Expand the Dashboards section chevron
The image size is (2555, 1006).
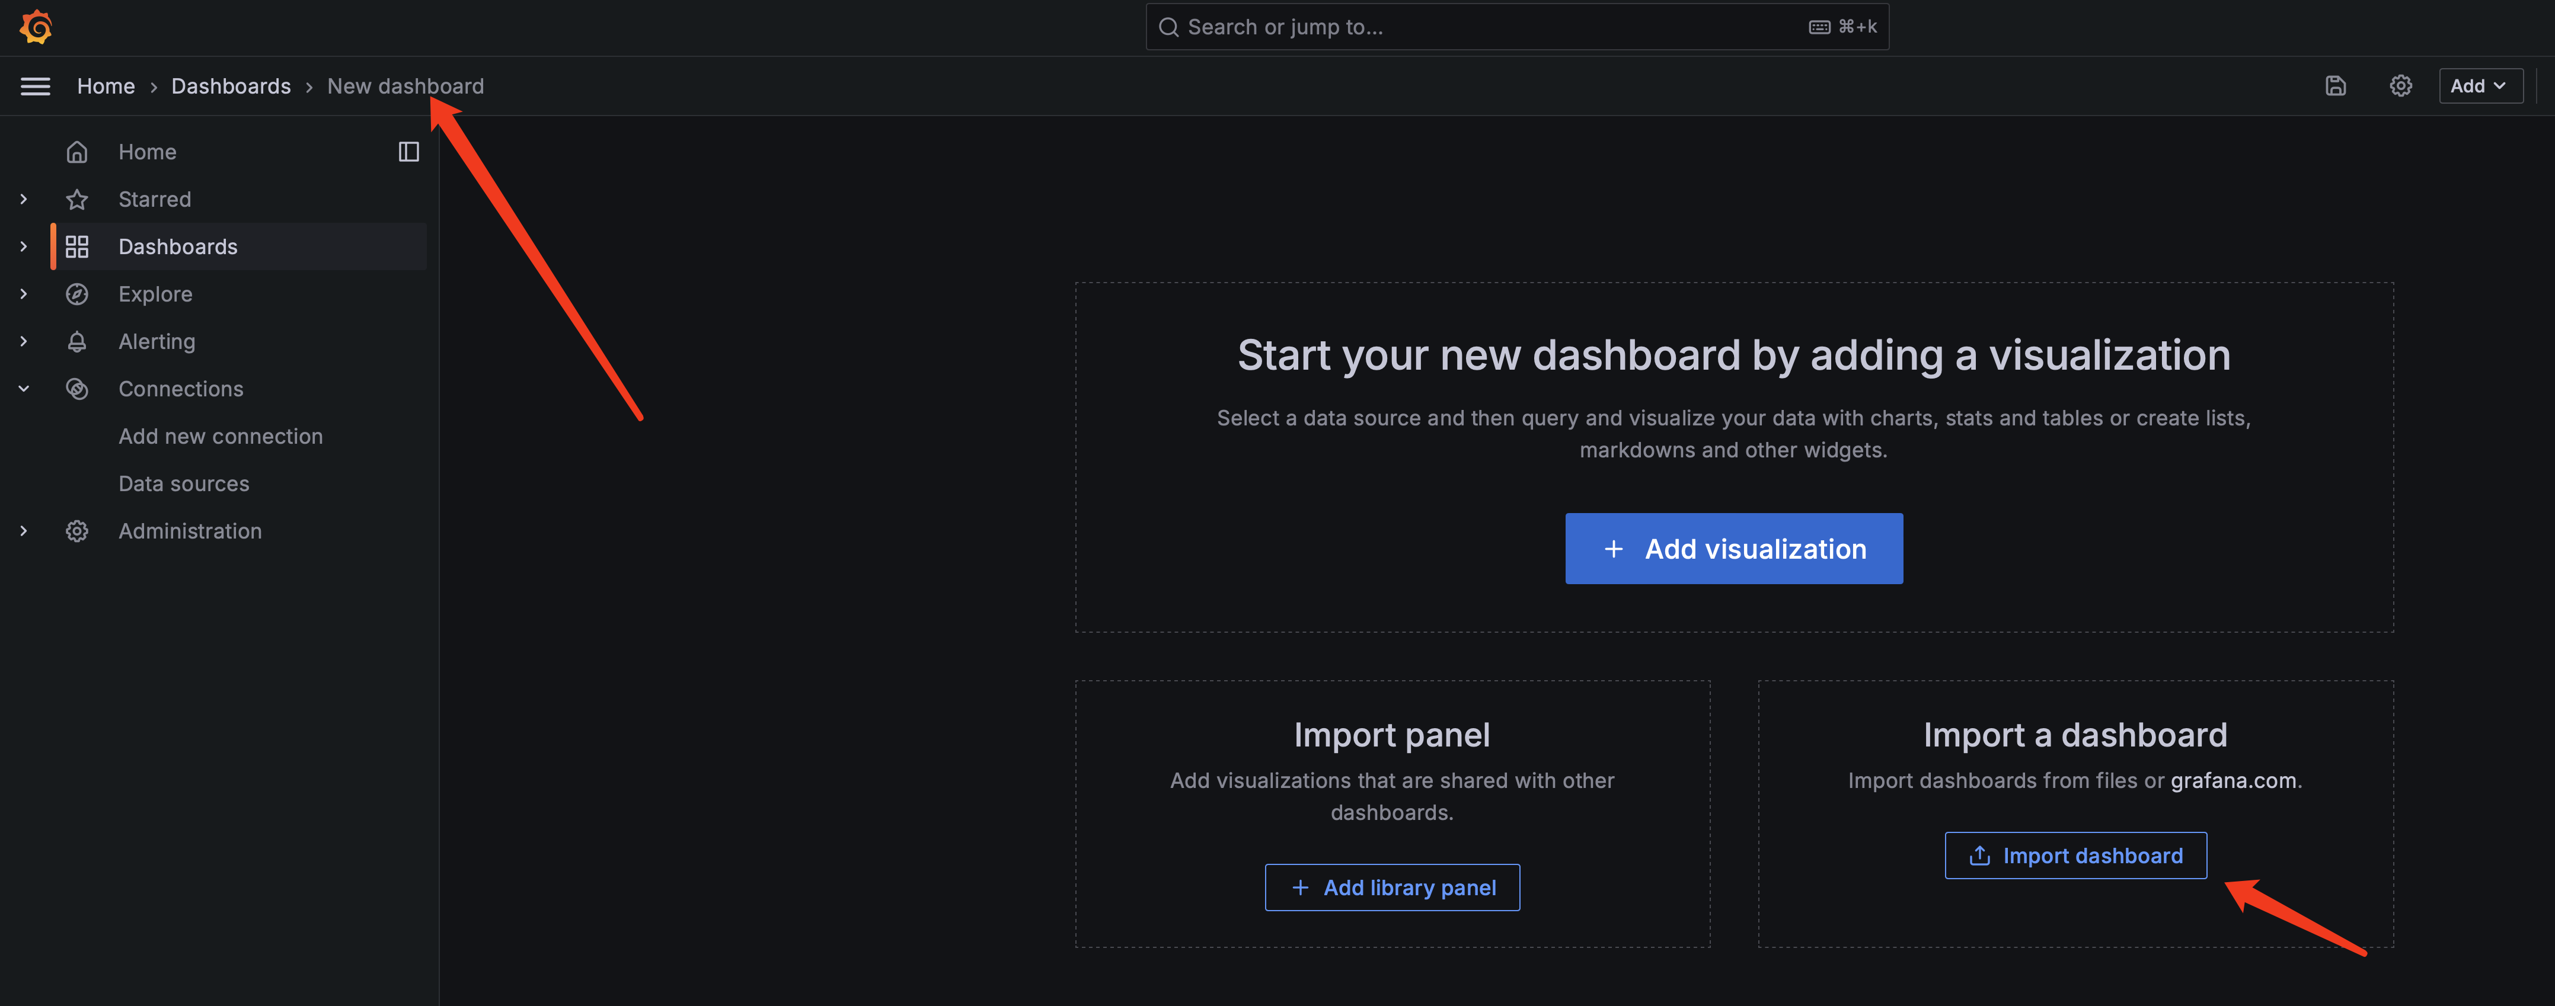tap(24, 247)
